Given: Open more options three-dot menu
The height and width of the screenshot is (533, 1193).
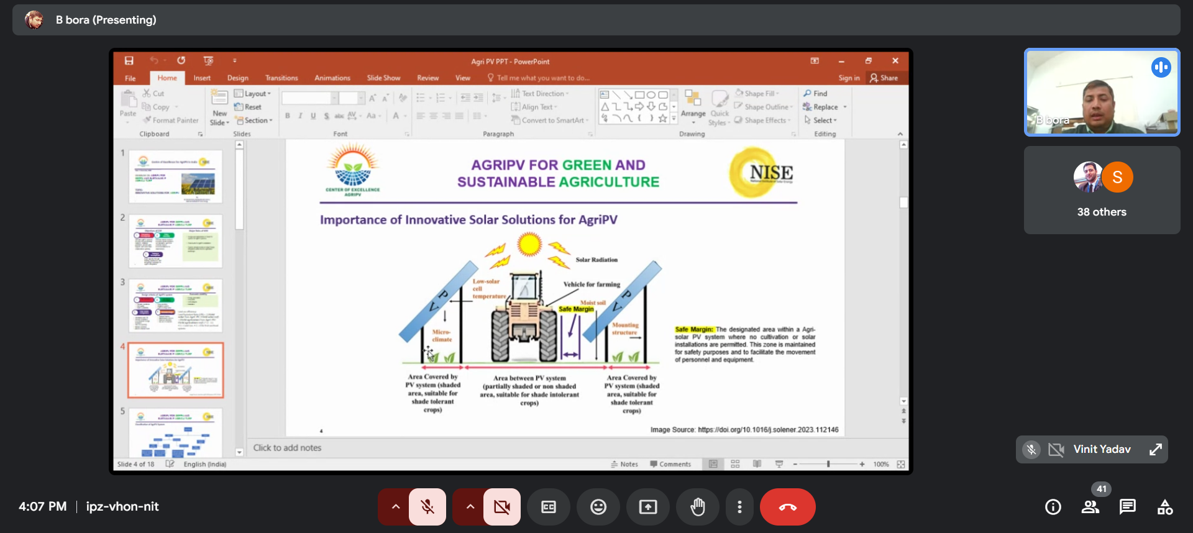Looking at the screenshot, I should click(x=739, y=507).
